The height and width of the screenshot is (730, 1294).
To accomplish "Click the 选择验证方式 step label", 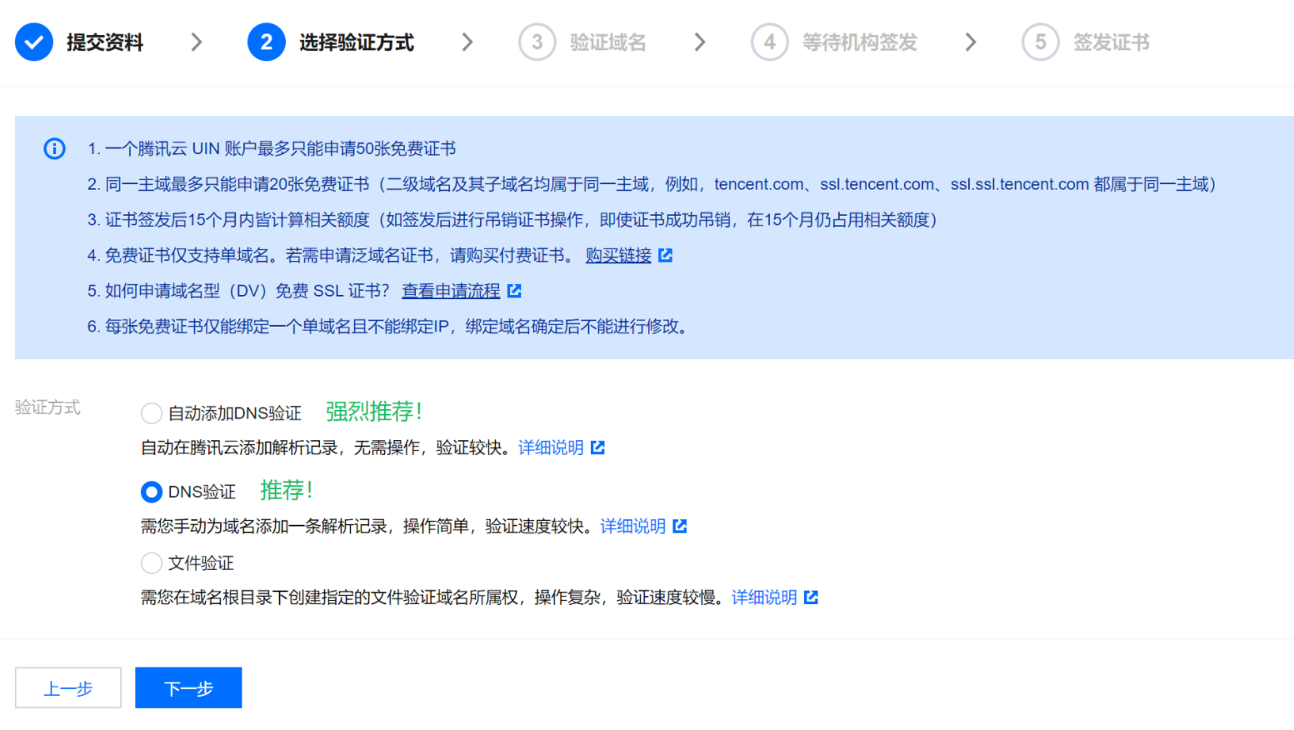I will click(x=357, y=42).
